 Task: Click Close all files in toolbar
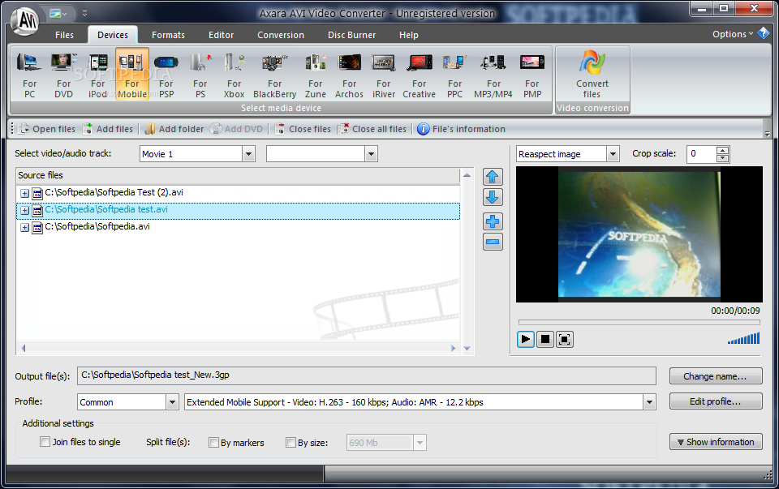pos(372,129)
